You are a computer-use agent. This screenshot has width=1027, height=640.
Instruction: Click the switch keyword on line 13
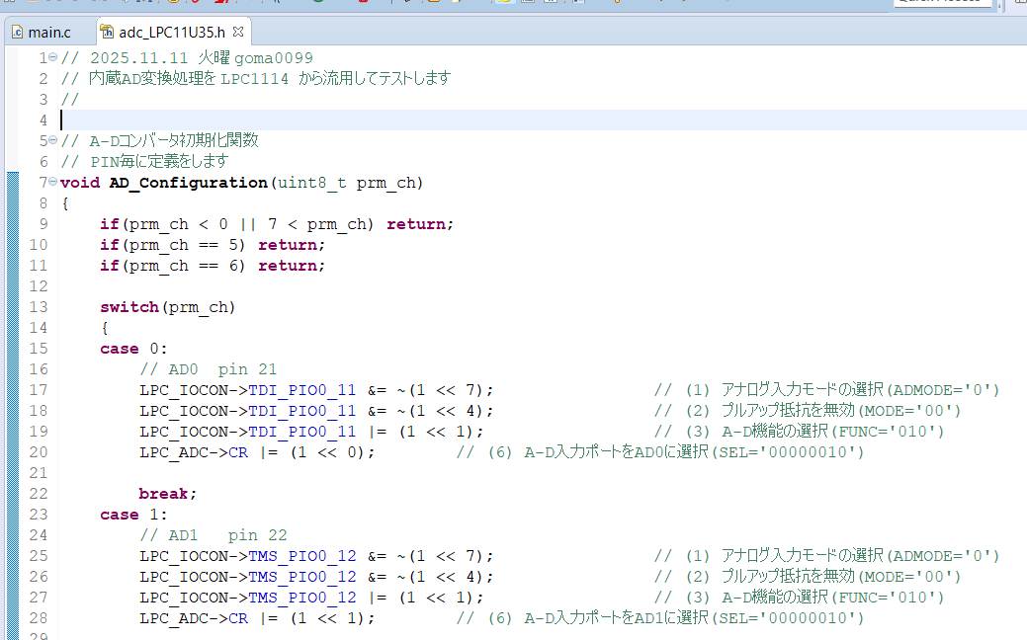128,307
